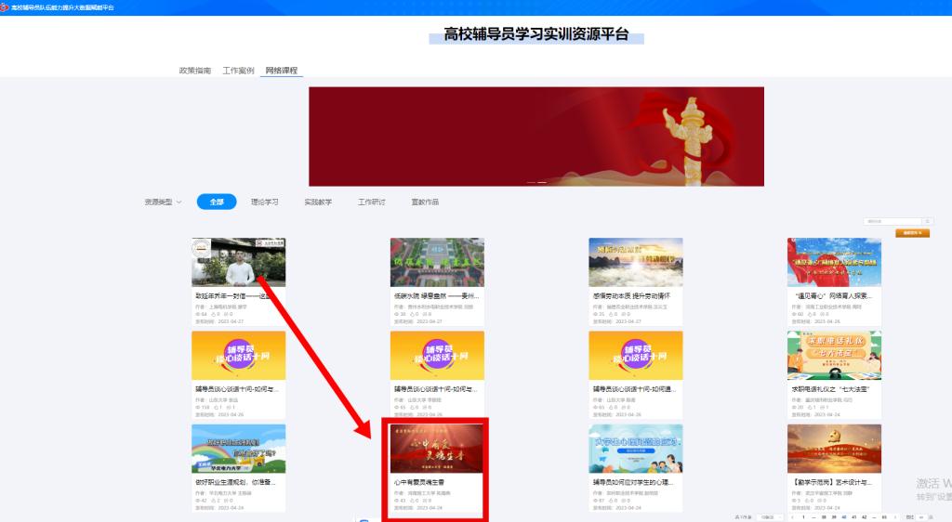Click the next page arrow in pagination

point(897,516)
